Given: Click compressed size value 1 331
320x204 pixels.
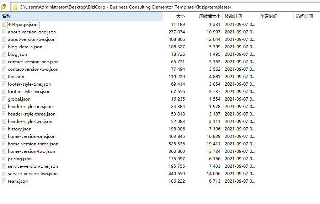Looking at the screenshot, I should [215, 25].
